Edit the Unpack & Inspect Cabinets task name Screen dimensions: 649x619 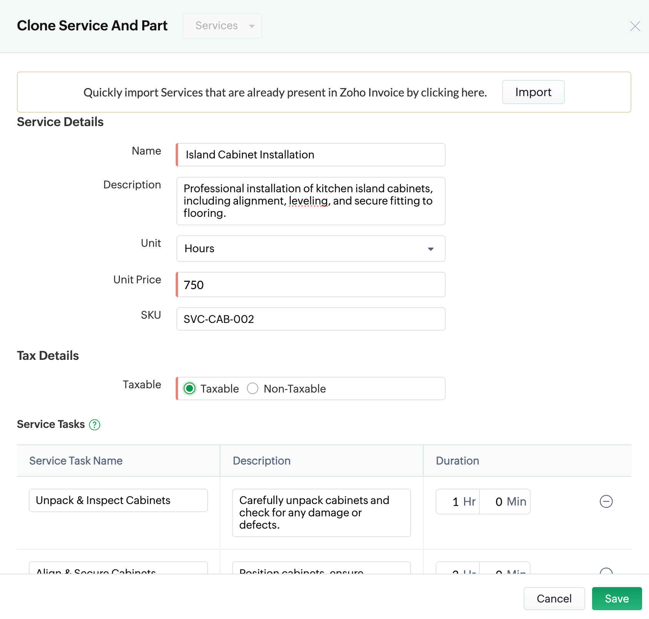click(x=118, y=501)
